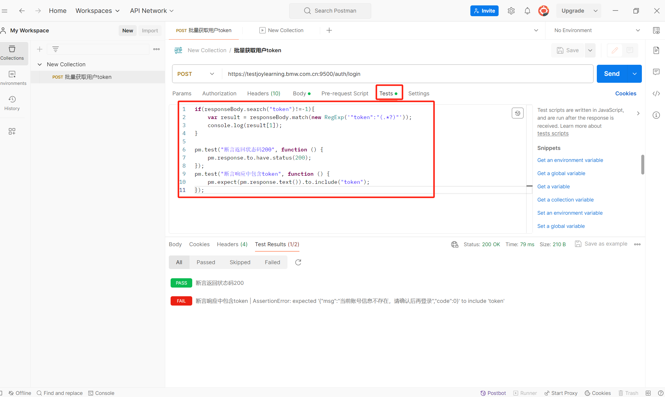Viewport: 665px width, 397px height.
Task: Open the Collections sidebar panel
Action: tap(12, 53)
